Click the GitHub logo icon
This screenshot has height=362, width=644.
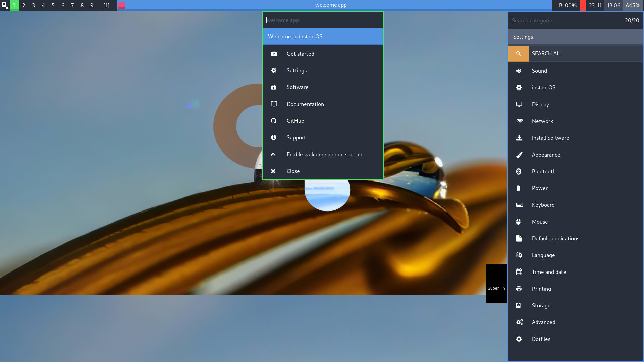(x=274, y=121)
